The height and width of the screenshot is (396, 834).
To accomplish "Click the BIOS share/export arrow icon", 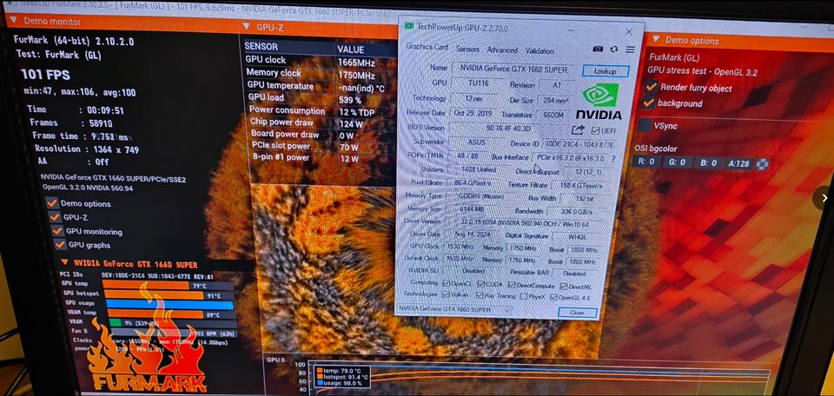I will click(578, 129).
